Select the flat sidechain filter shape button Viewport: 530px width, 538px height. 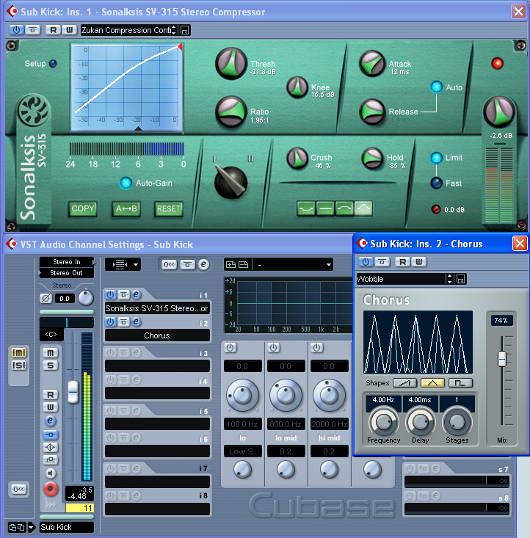point(324,208)
